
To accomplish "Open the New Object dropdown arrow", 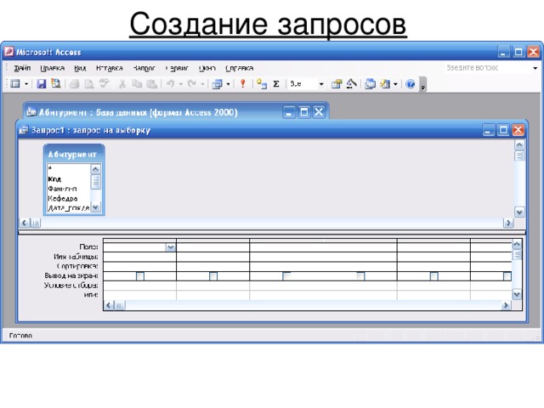I will coord(395,84).
